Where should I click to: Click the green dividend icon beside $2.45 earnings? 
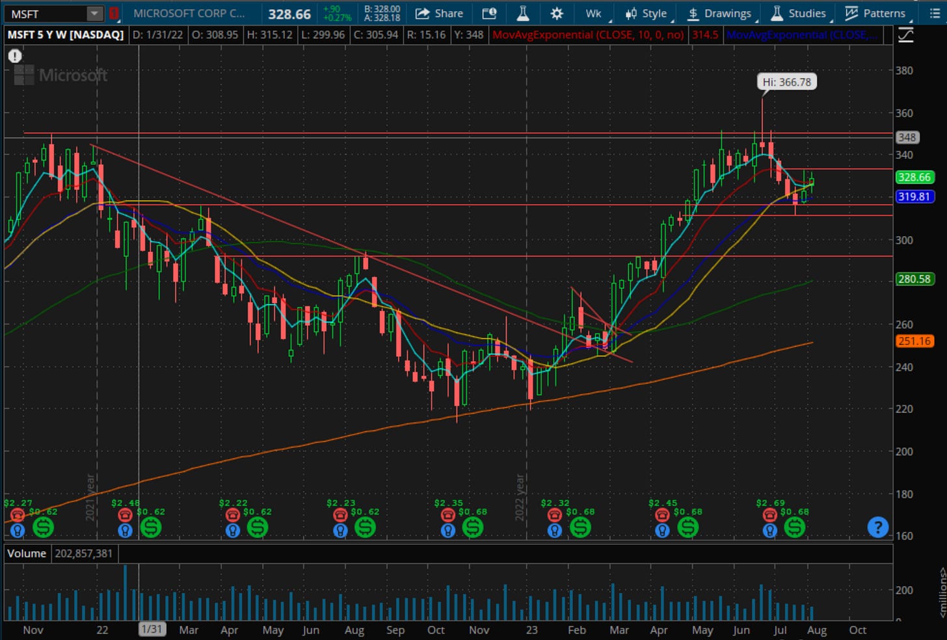coord(687,527)
